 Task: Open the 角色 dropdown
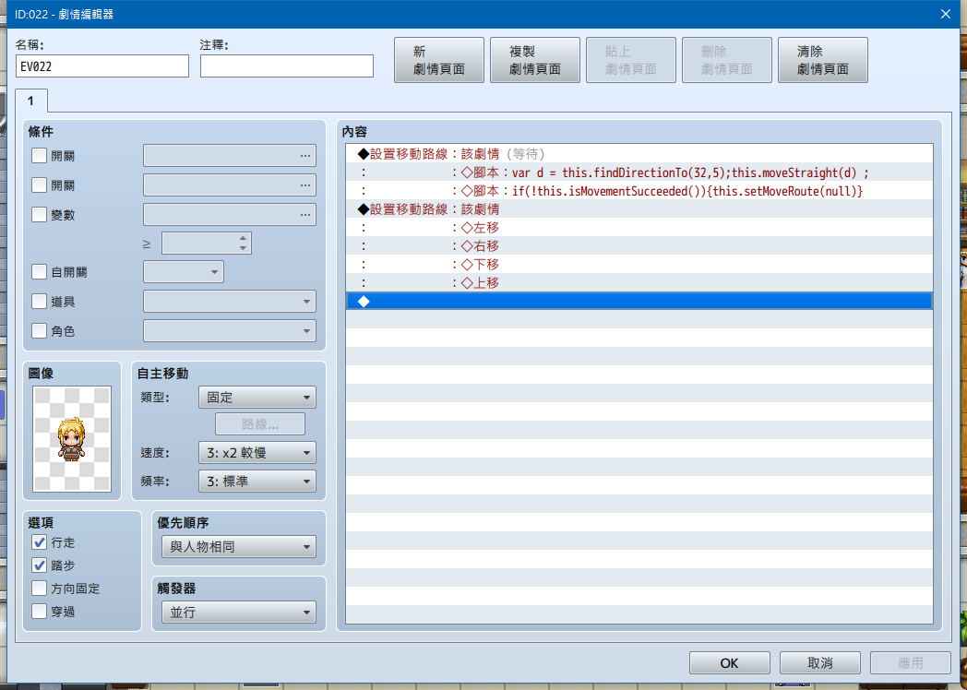230,331
